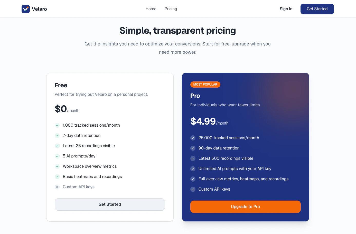
Task: Open the Home navigation link
Action: 151,9
